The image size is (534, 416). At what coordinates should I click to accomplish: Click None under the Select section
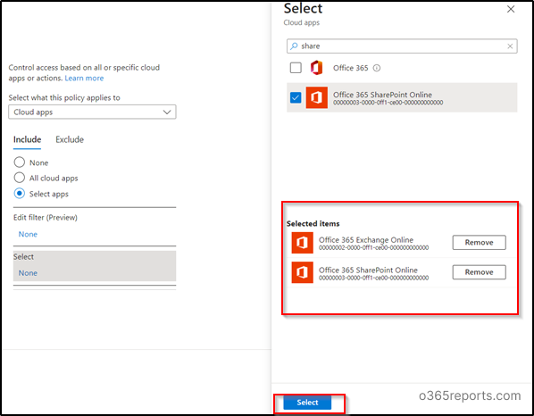click(28, 273)
